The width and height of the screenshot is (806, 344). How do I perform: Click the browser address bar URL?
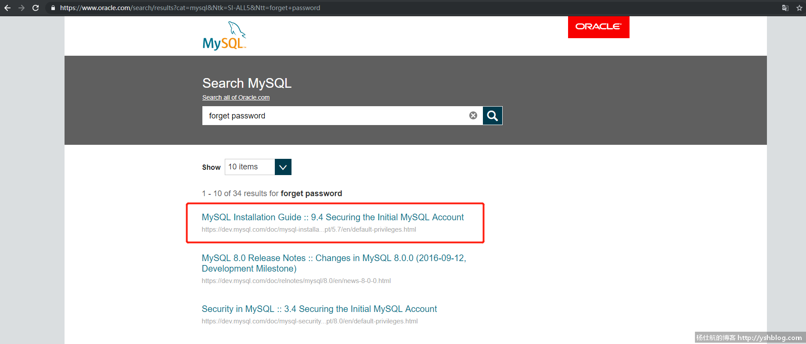click(x=190, y=8)
